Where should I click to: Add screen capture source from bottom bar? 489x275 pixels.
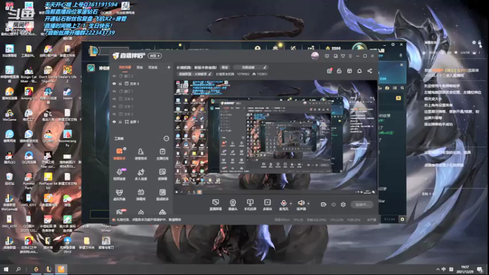pyautogui.click(x=216, y=205)
